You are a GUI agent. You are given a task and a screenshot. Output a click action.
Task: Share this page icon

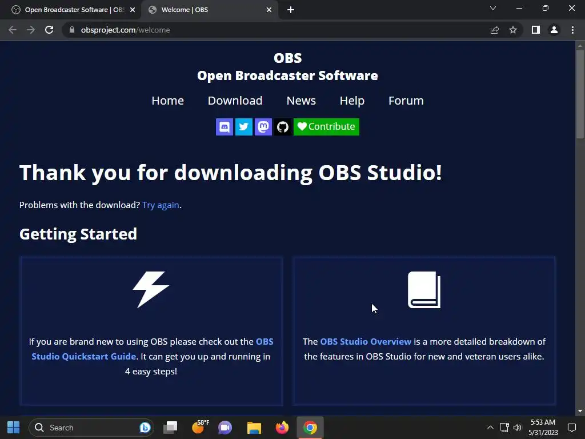click(495, 30)
